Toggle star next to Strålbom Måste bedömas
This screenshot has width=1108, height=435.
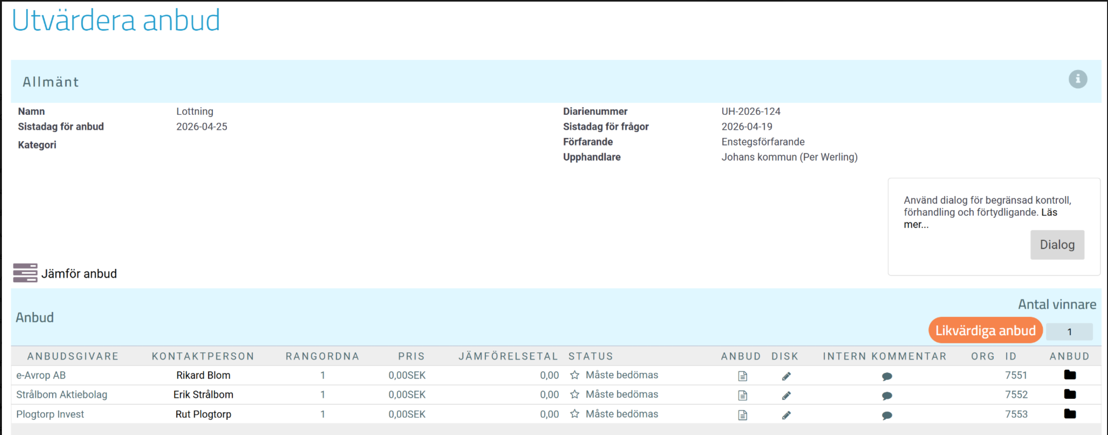pos(574,395)
